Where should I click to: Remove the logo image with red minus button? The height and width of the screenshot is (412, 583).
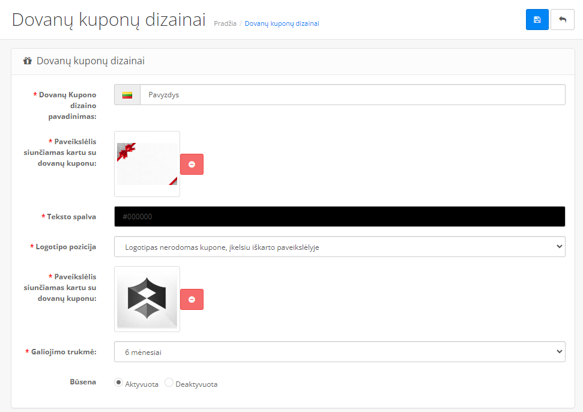[192, 299]
